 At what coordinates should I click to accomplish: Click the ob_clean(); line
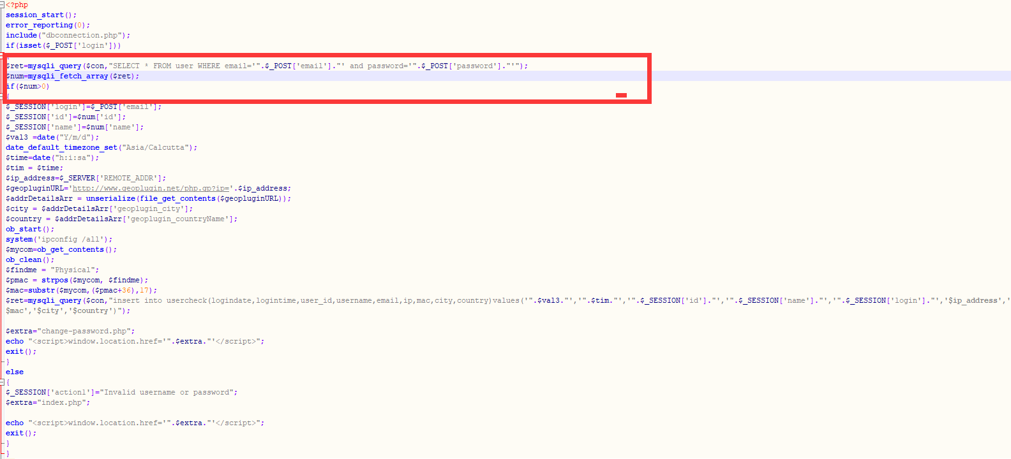click(30, 260)
